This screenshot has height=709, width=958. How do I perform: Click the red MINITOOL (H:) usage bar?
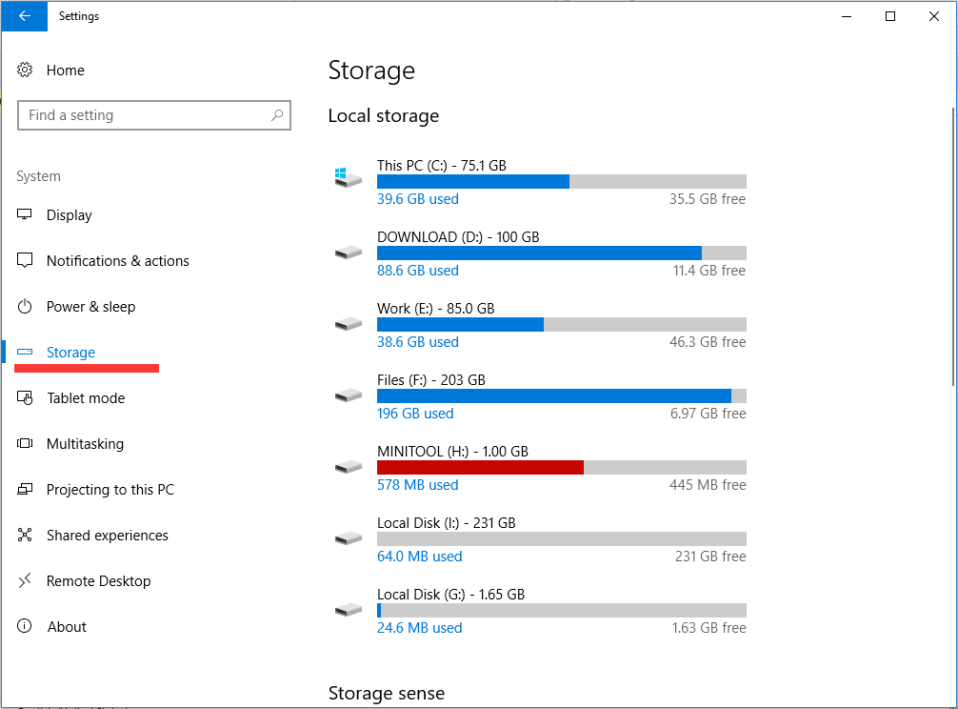tap(480, 467)
